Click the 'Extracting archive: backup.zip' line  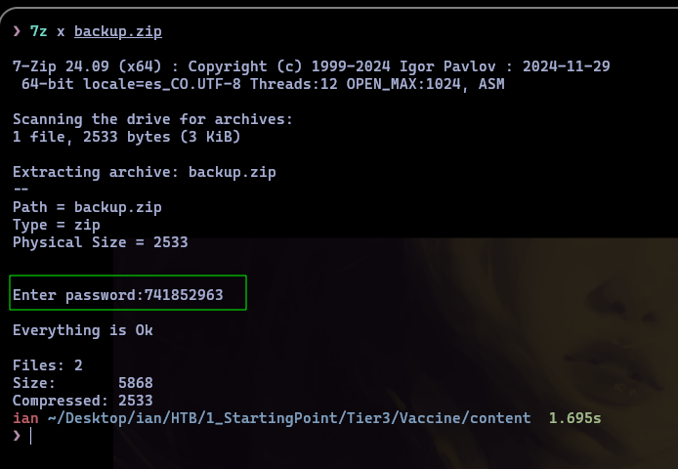[144, 172]
